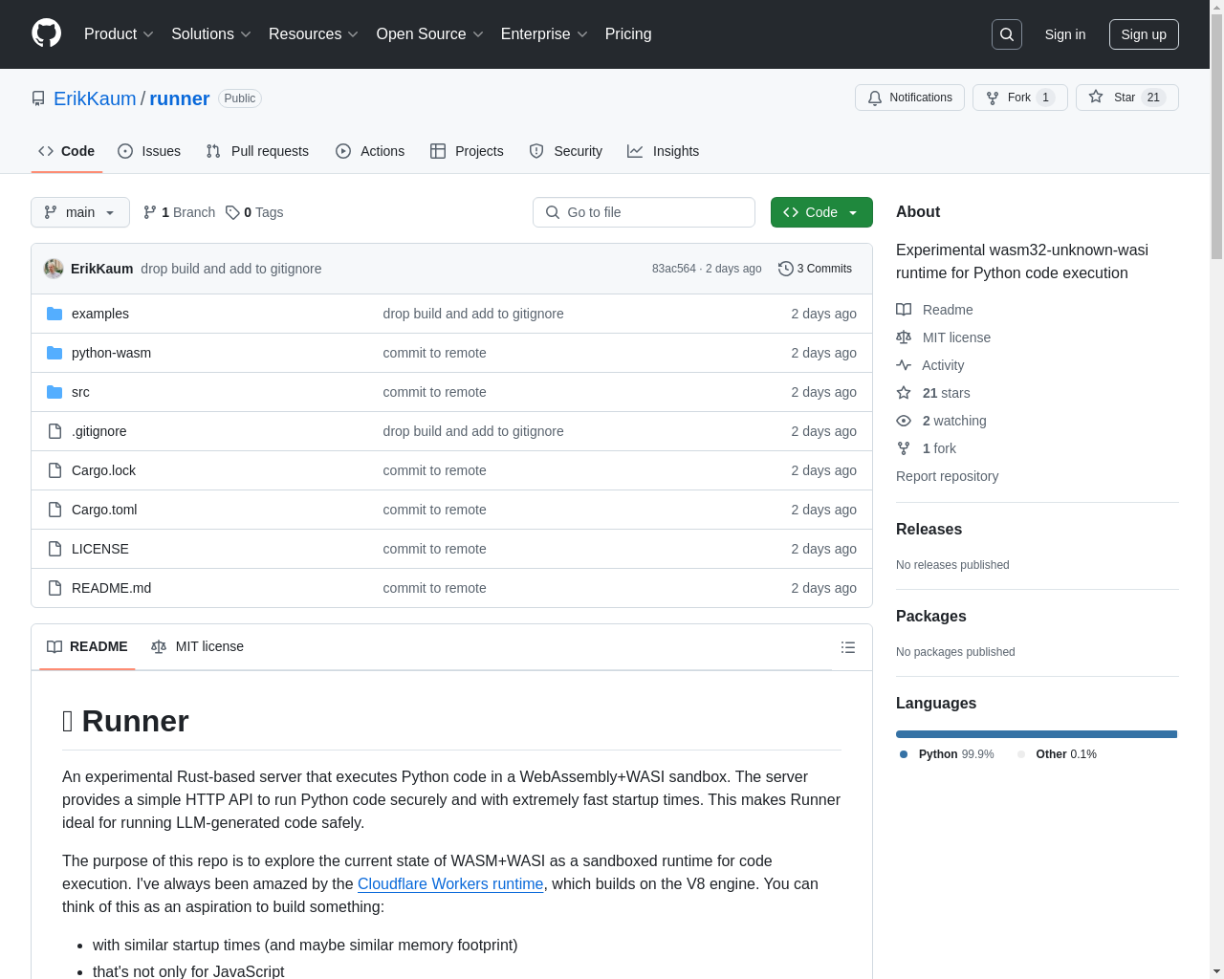Select the Code tab
The image size is (1224, 979).
point(67,151)
